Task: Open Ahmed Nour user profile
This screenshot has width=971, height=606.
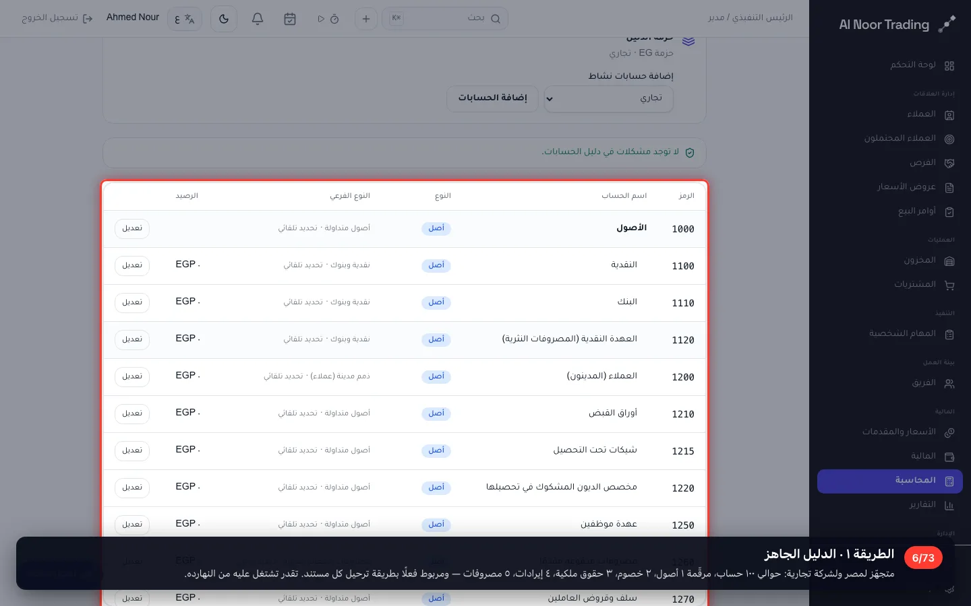Action: click(133, 18)
